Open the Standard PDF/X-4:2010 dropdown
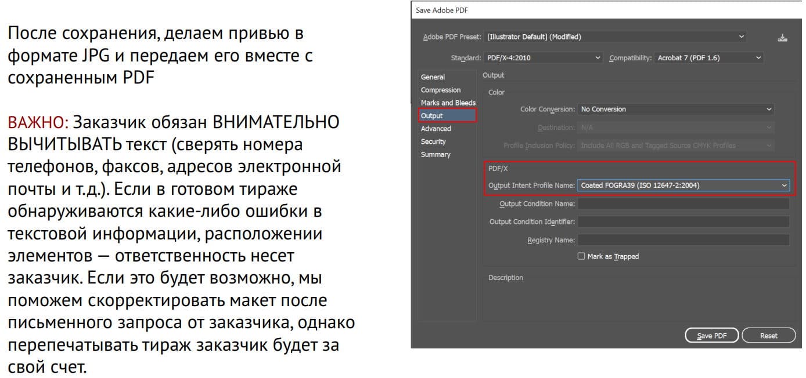Viewport: 806px width, 378px height. point(544,58)
